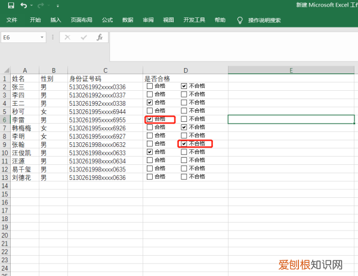The height and width of the screenshot is (276, 358).
Task: Select gender cell 女 for 李明
Action: [54, 136]
